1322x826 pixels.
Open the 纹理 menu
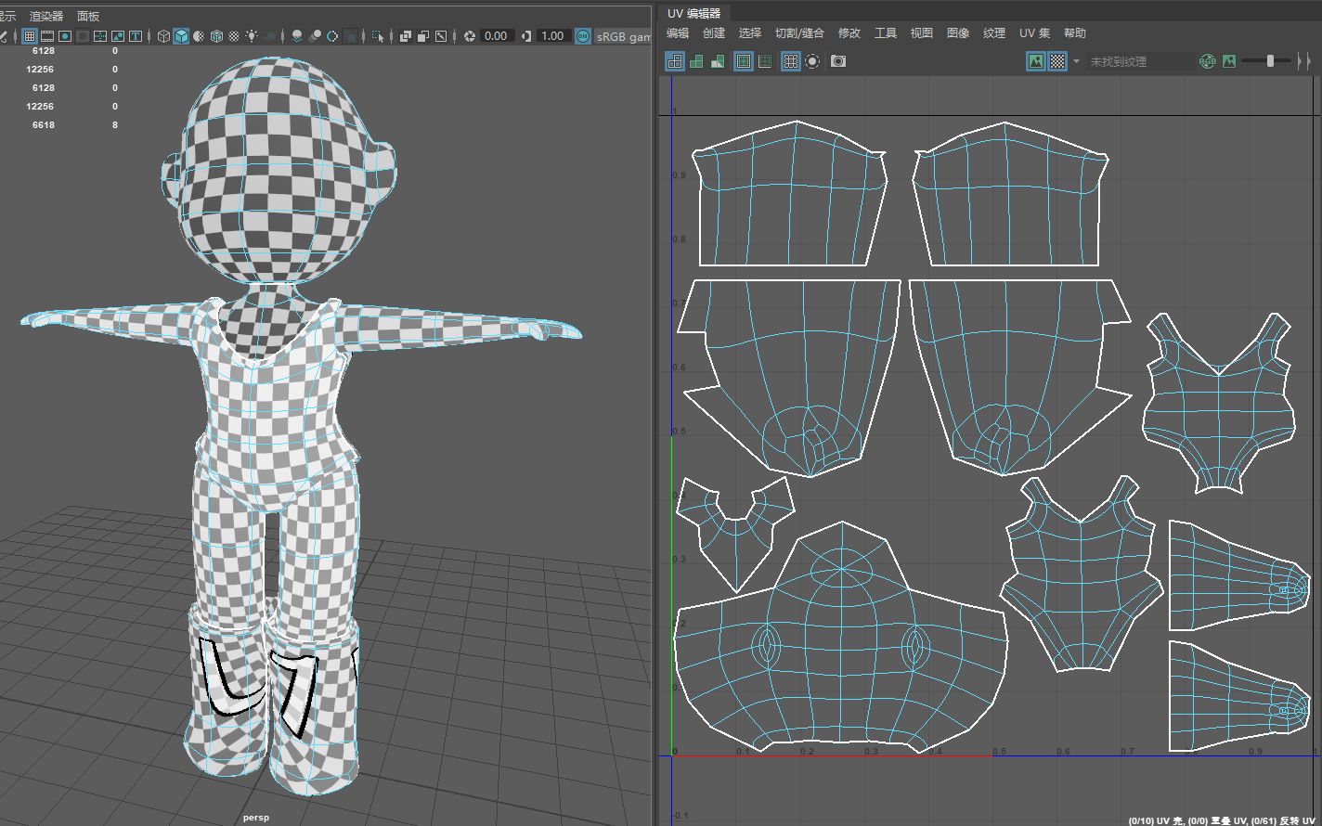pyautogui.click(x=994, y=32)
